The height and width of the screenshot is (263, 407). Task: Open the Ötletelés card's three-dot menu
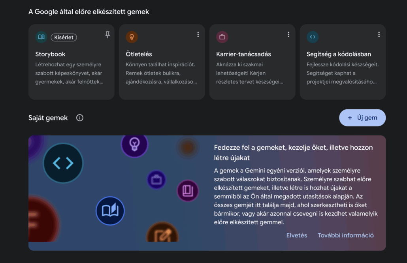(198, 35)
